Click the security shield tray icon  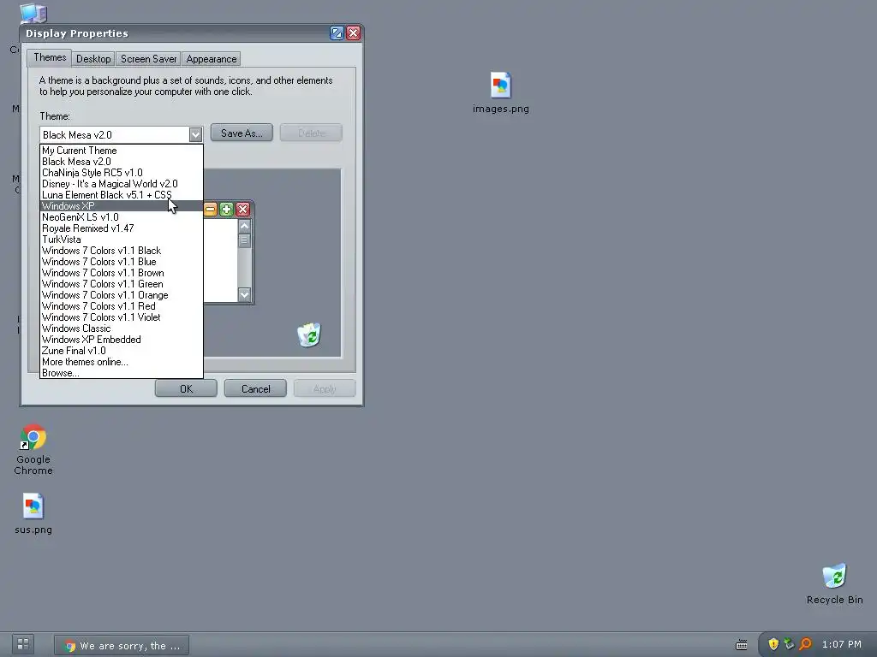click(773, 644)
